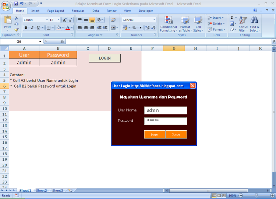The width and height of the screenshot is (276, 199).
Task: Undo the last action
Action: (22, 4)
